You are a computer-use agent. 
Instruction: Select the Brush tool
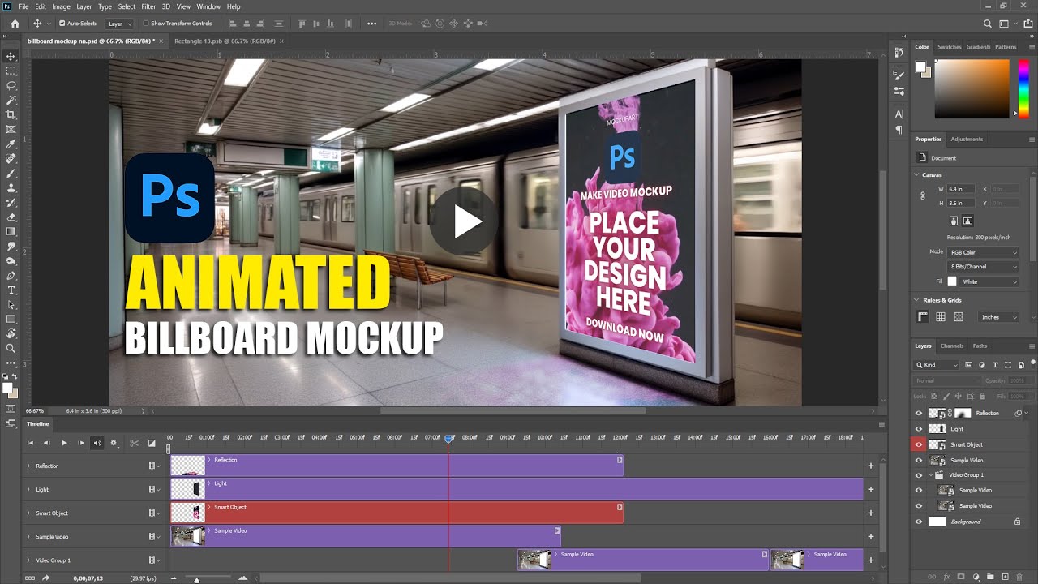click(11, 173)
